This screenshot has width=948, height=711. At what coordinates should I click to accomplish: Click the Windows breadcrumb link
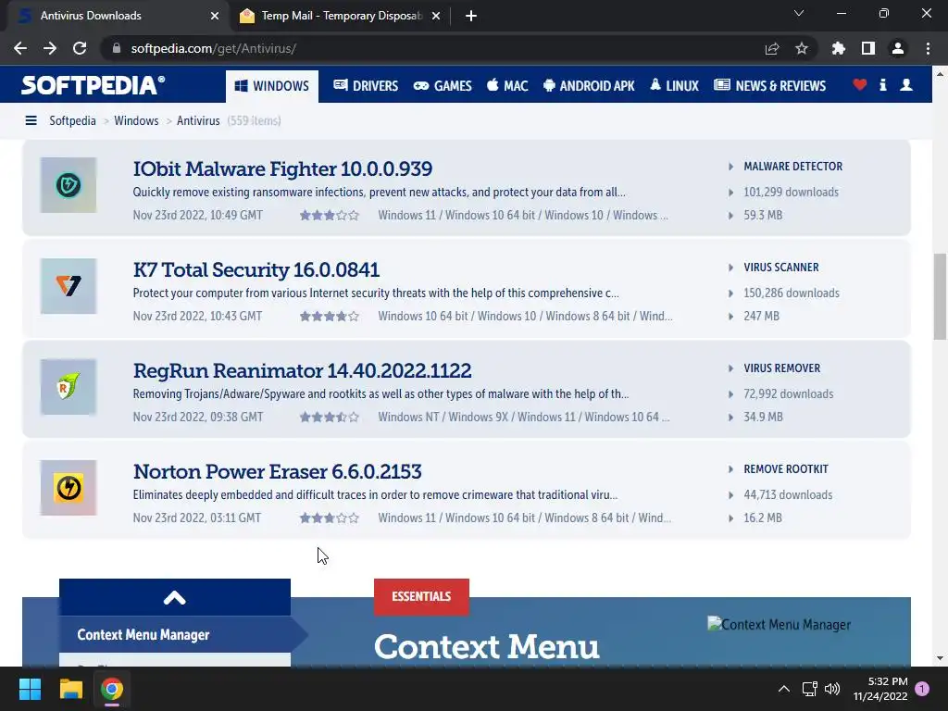[136, 121]
